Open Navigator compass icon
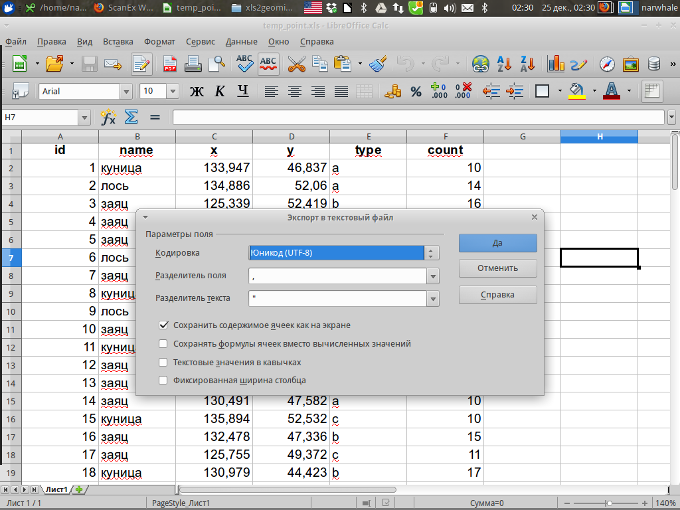Viewport: 680px width, 510px height. 607,64
